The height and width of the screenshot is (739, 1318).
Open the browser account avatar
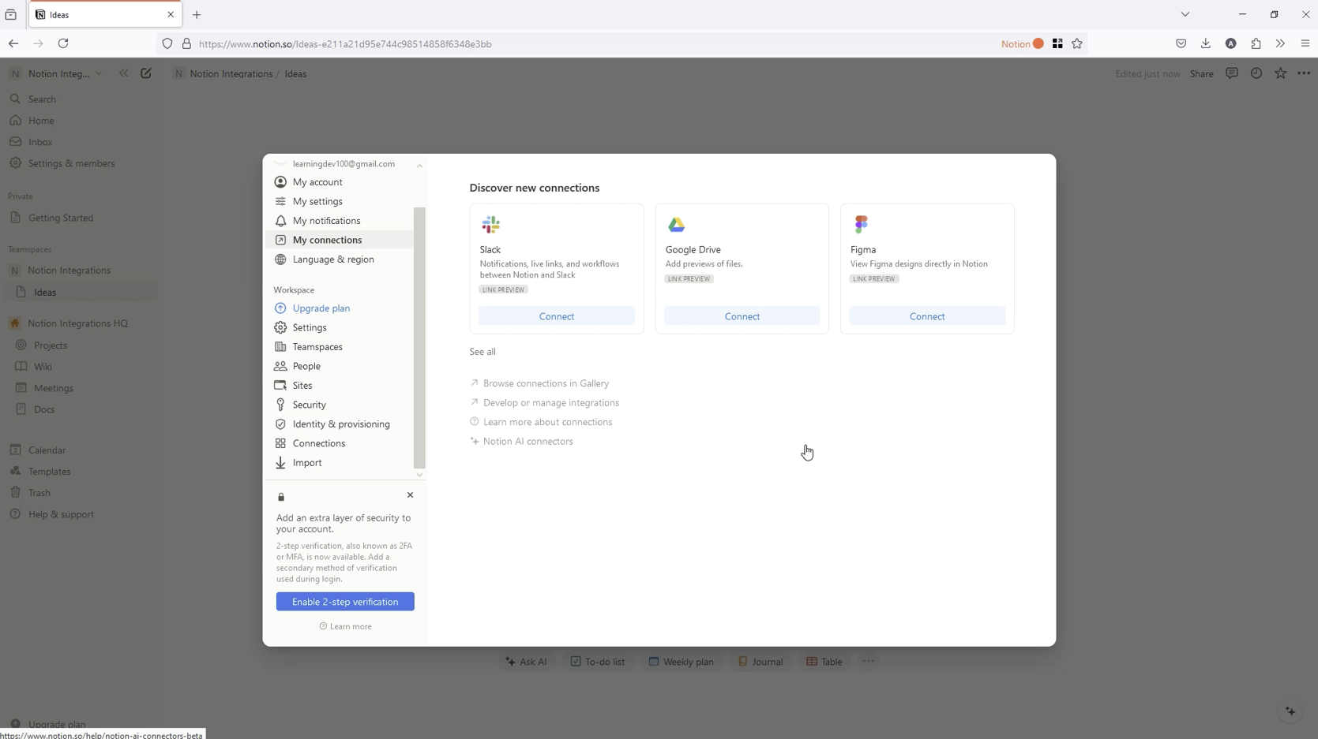[x=1231, y=44]
